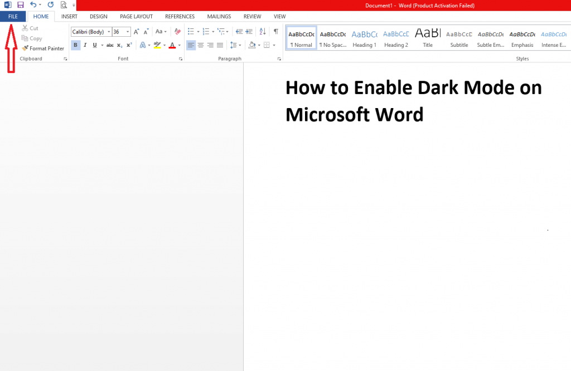
Task: Switch to the MAILINGS tab
Action: (219, 16)
